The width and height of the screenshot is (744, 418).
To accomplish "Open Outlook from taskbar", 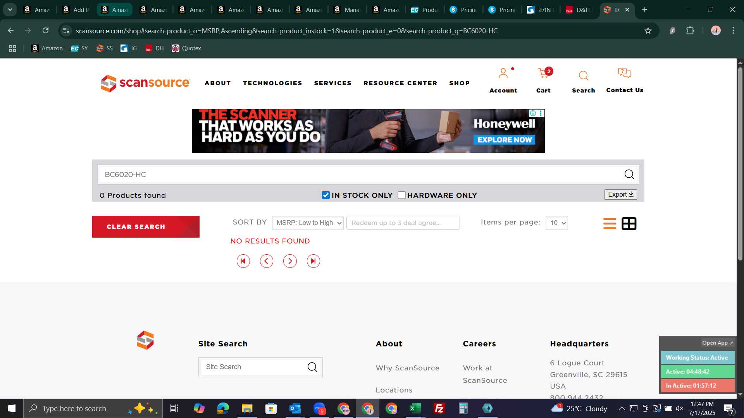I will pyautogui.click(x=295, y=408).
